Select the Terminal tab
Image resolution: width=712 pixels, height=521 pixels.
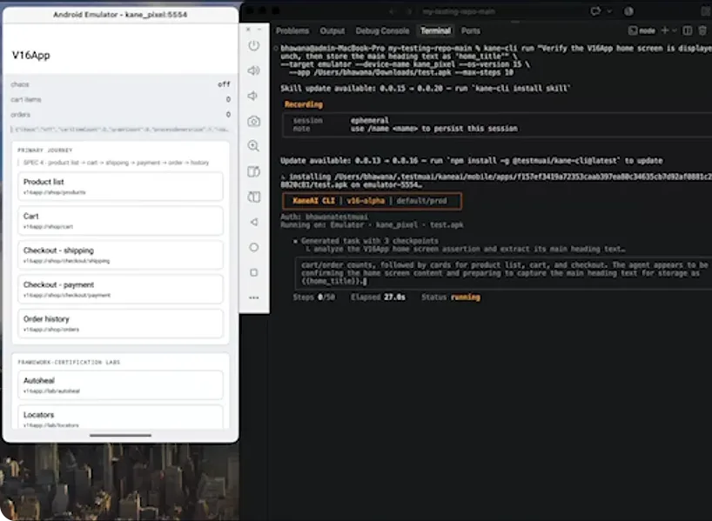point(435,30)
